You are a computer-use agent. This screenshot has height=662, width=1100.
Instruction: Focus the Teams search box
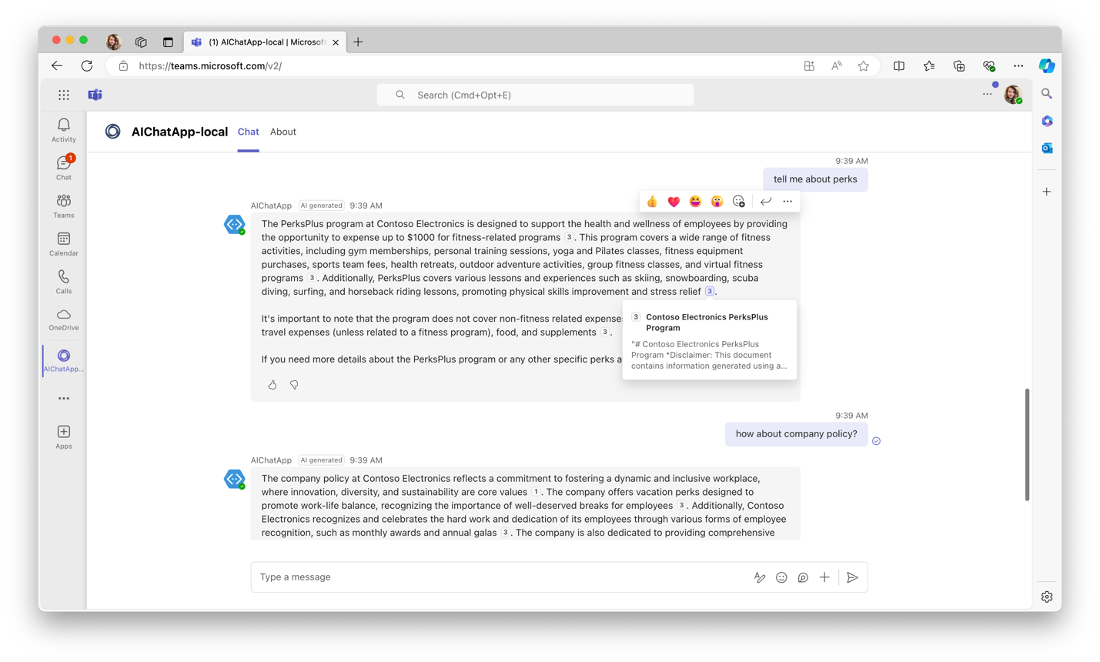(535, 95)
